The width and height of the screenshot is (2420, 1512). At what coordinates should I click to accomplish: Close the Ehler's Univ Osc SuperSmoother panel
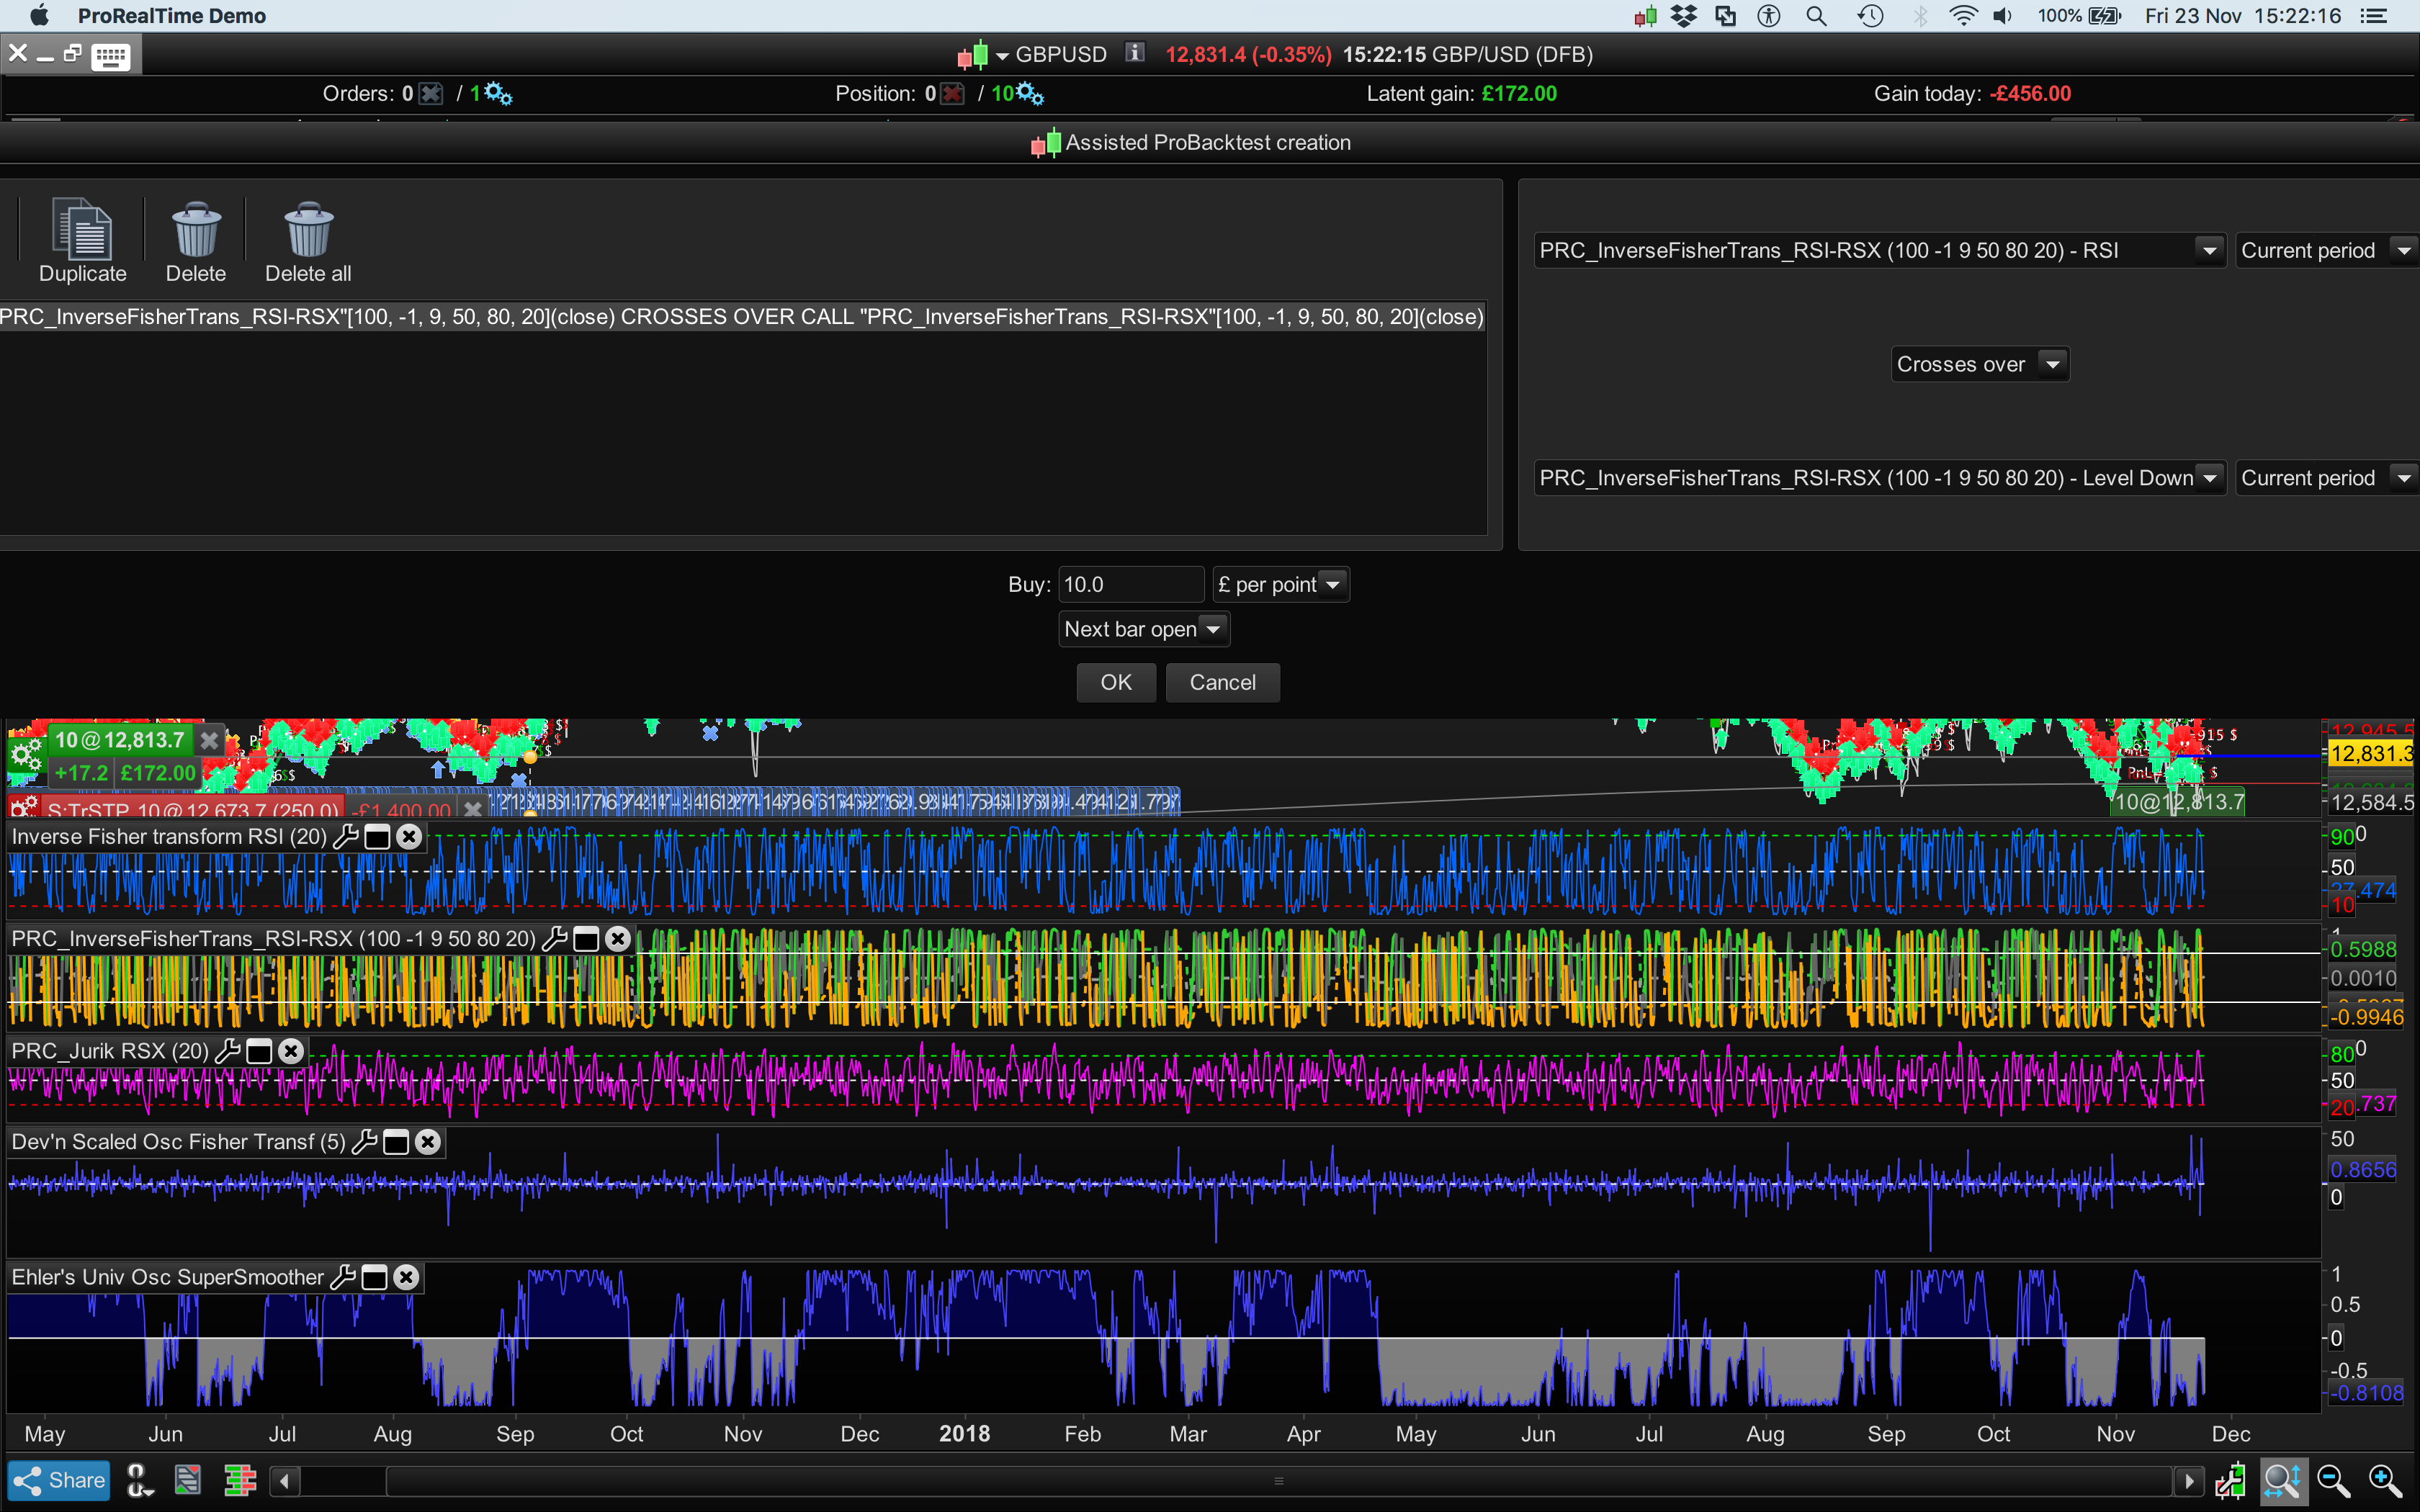coord(406,1277)
